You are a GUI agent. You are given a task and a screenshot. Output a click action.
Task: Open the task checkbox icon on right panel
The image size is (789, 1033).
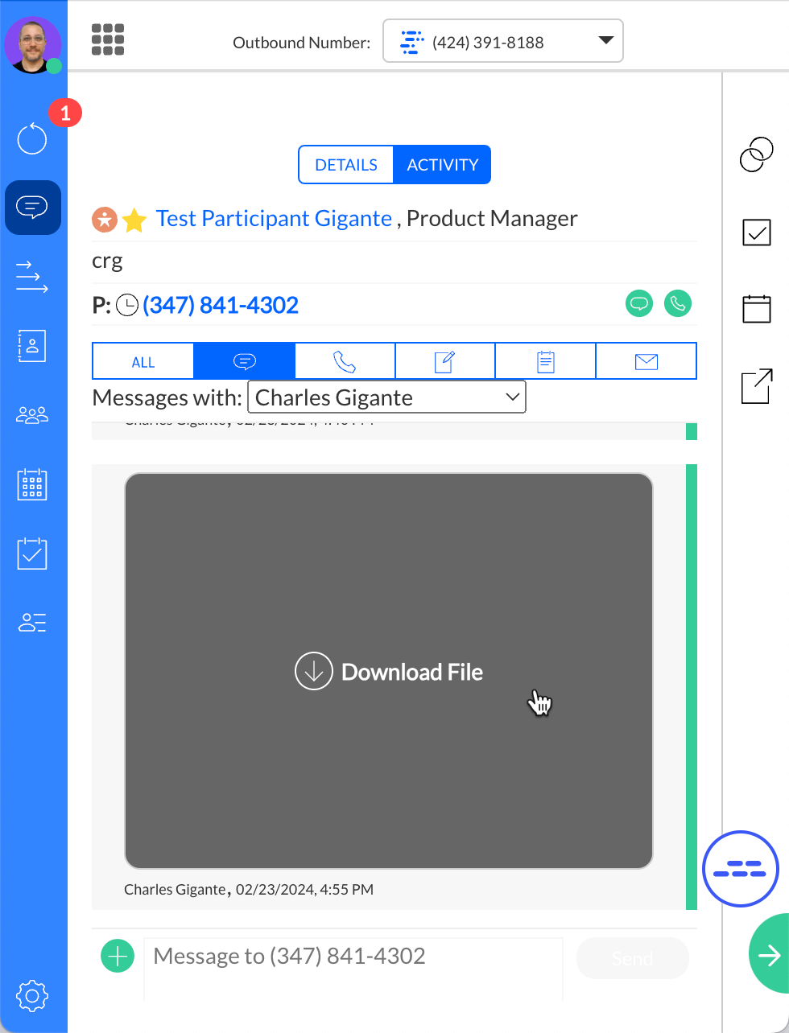[756, 233]
